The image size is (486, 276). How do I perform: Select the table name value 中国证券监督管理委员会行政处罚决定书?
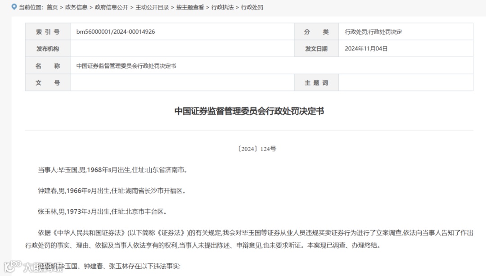click(x=126, y=66)
